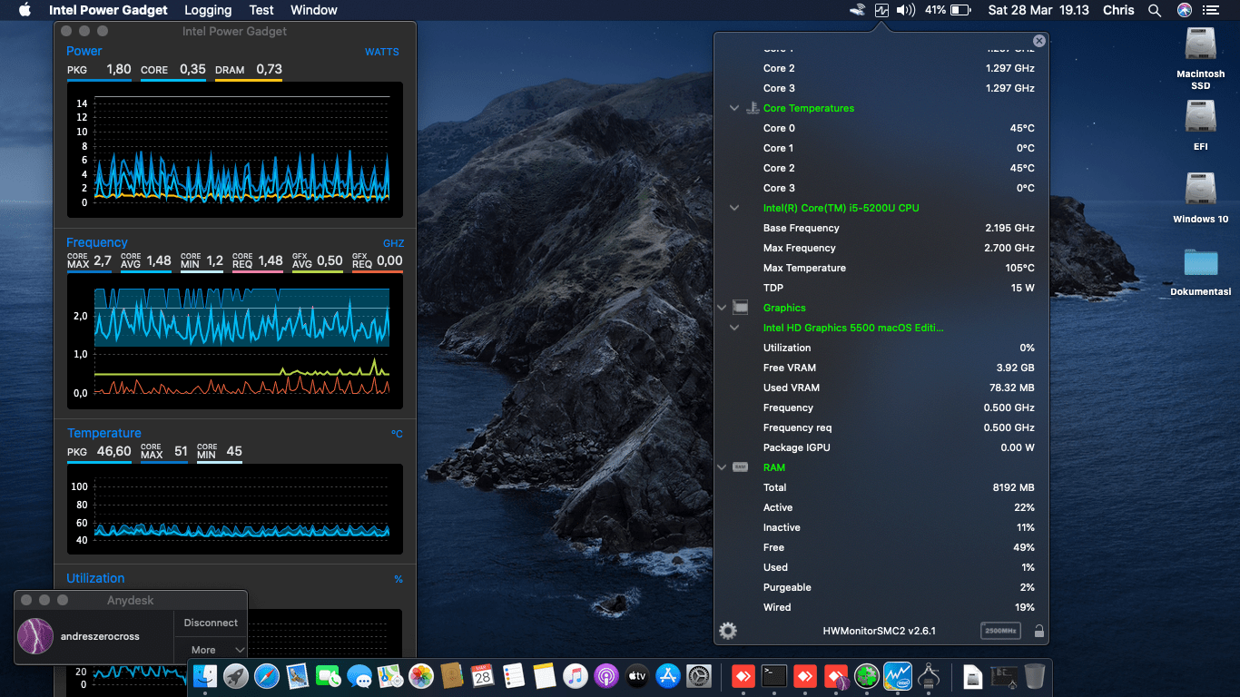The height and width of the screenshot is (697, 1240).
Task: Click the 2500MHz frequency indicator button
Action: pos(1000,631)
